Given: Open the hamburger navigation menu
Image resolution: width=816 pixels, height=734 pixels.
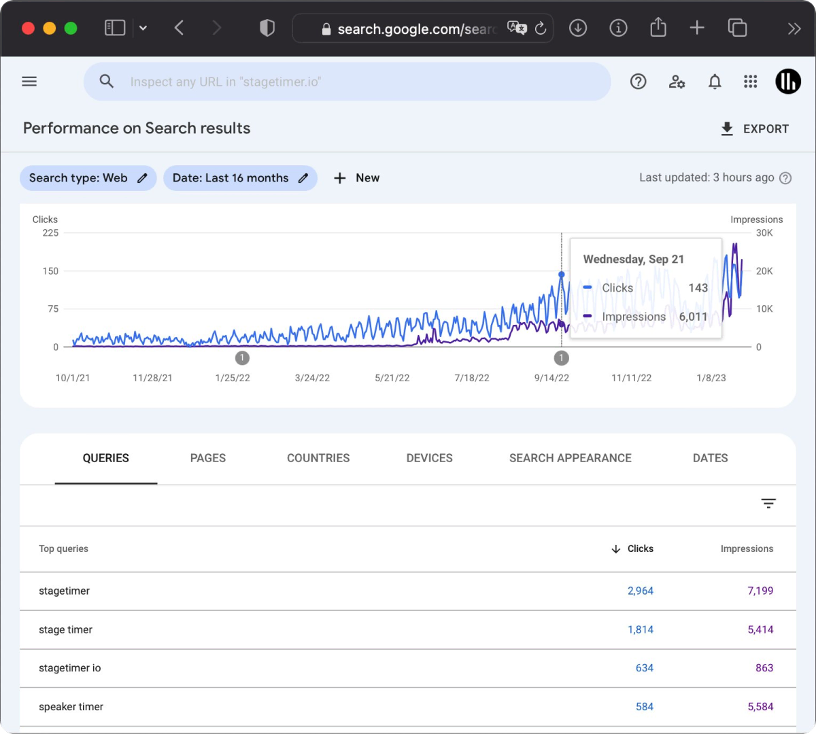Looking at the screenshot, I should point(29,82).
